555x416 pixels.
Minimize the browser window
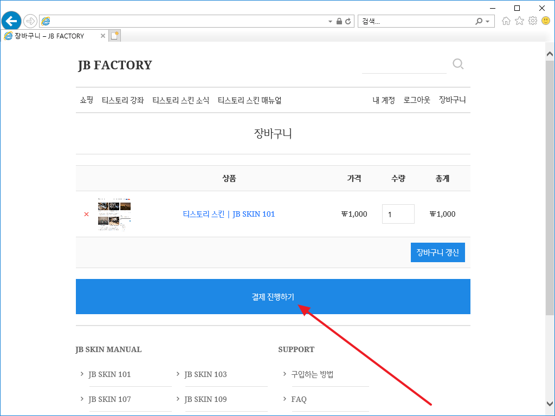tap(492, 8)
